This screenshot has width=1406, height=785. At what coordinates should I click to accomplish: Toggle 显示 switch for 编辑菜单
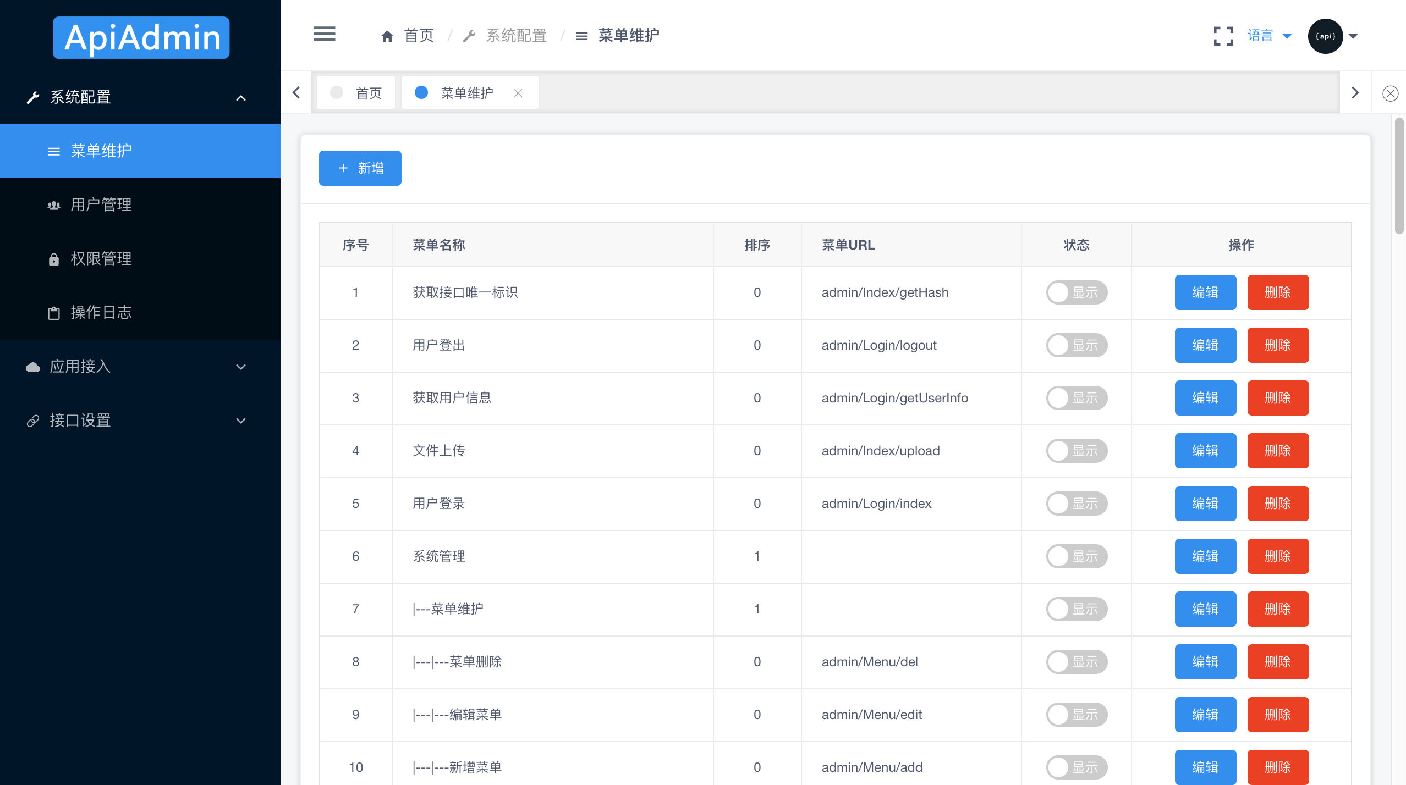pyautogui.click(x=1077, y=715)
